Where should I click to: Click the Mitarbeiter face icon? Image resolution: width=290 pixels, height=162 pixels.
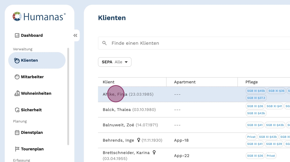(x=17, y=77)
